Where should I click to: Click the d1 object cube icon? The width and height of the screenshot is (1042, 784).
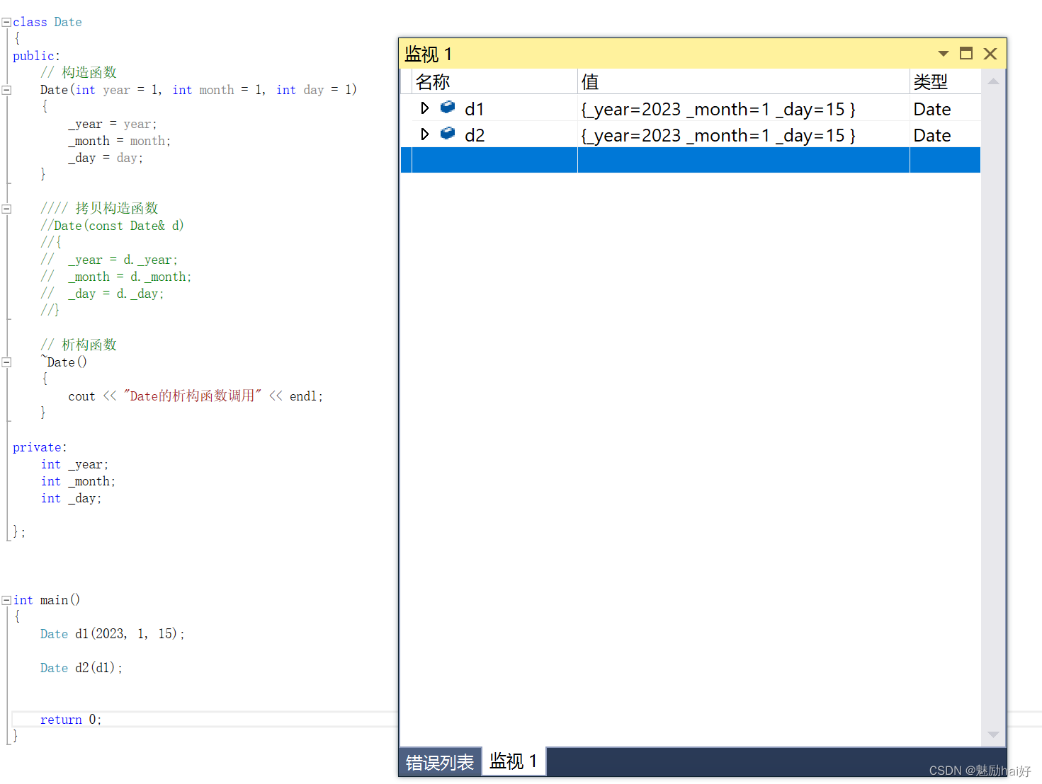pos(448,108)
